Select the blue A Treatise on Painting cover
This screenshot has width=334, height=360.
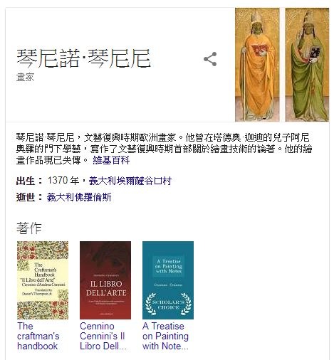coord(168,280)
